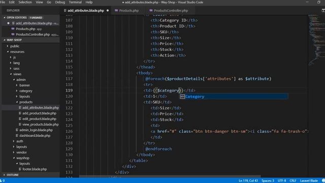This screenshot has height=183, width=325.
Task: Open problems indicator in status bar
Action: (x=3, y=181)
